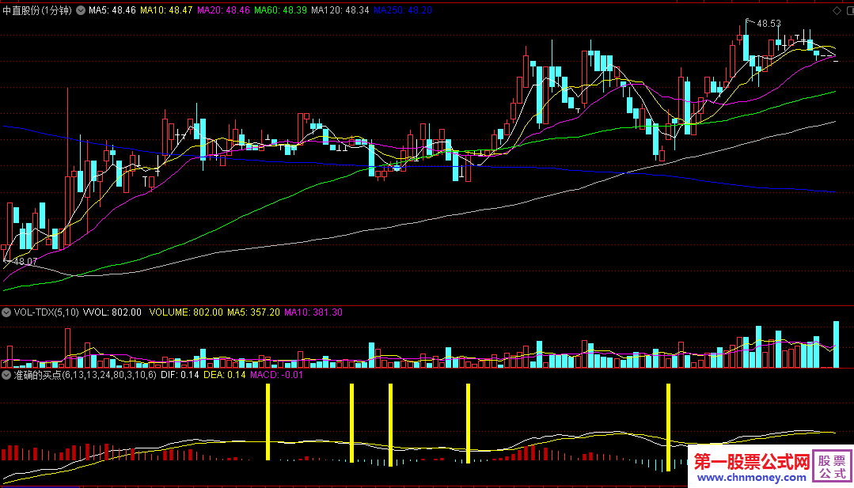
Task: Select the 中直股份(1分钟) chart title
Action: click(x=37, y=10)
